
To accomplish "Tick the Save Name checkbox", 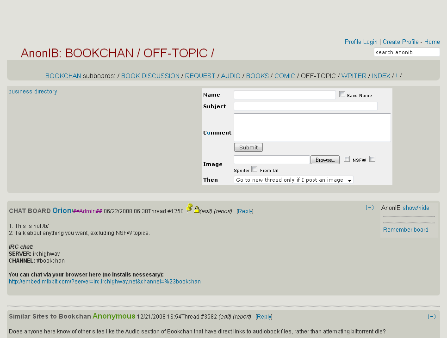I will tap(342, 94).
